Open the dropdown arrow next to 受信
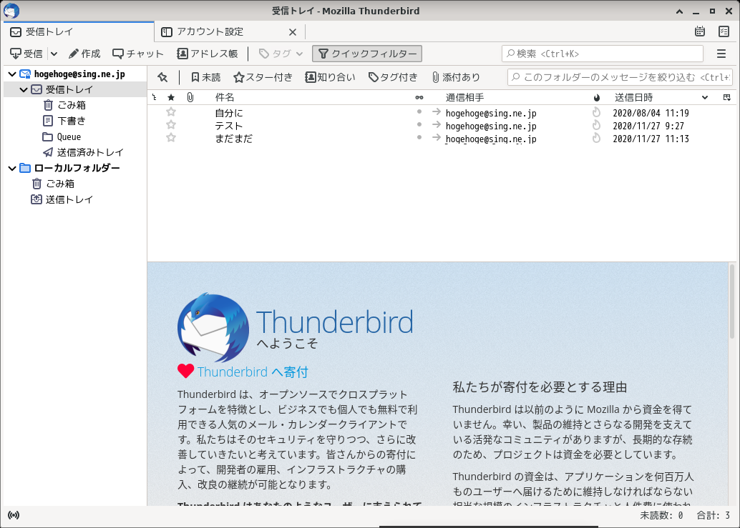 [54, 54]
